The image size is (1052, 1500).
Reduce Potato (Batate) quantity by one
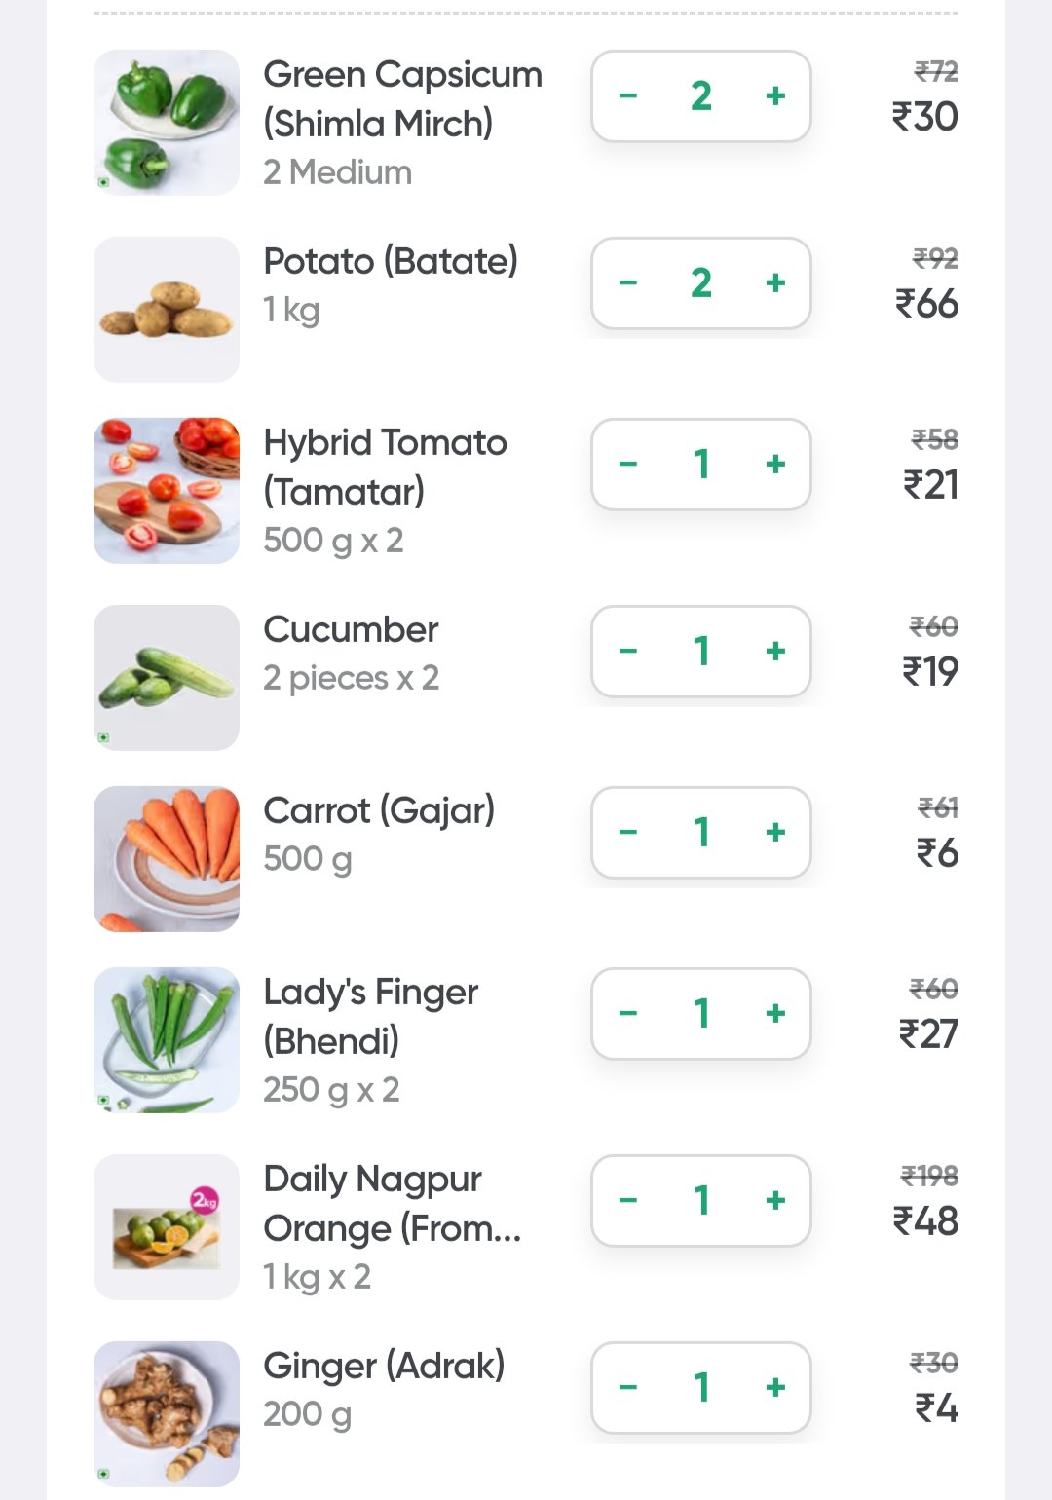click(x=628, y=283)
